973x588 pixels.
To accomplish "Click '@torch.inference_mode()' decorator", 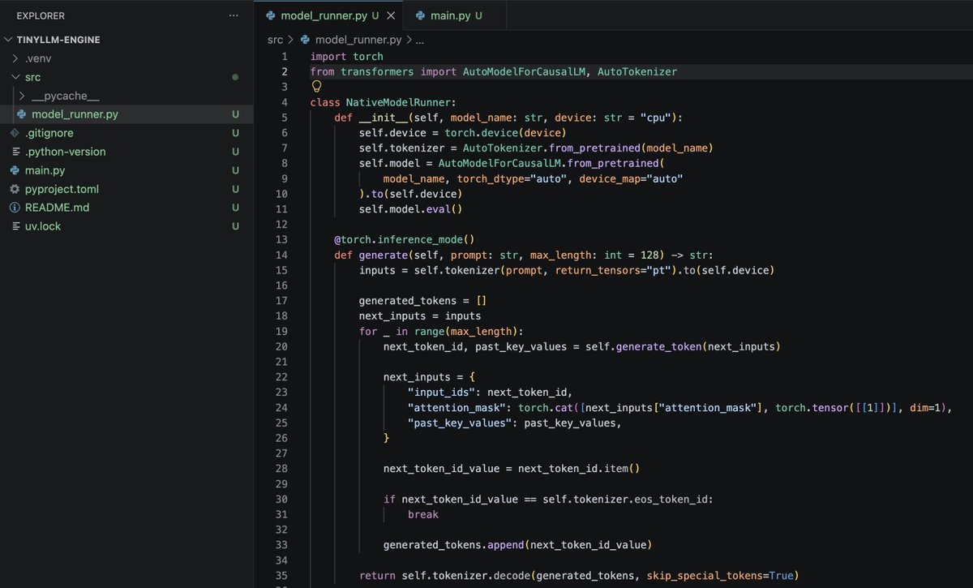I will pos(404,239).
